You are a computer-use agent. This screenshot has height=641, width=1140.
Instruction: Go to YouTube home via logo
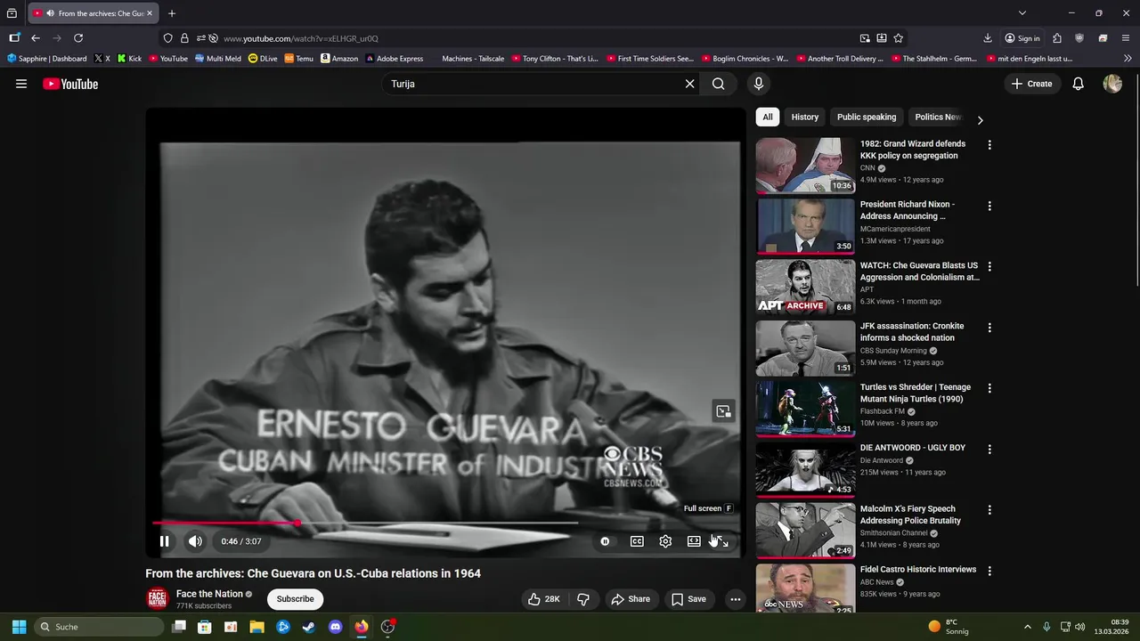(70, 84)
